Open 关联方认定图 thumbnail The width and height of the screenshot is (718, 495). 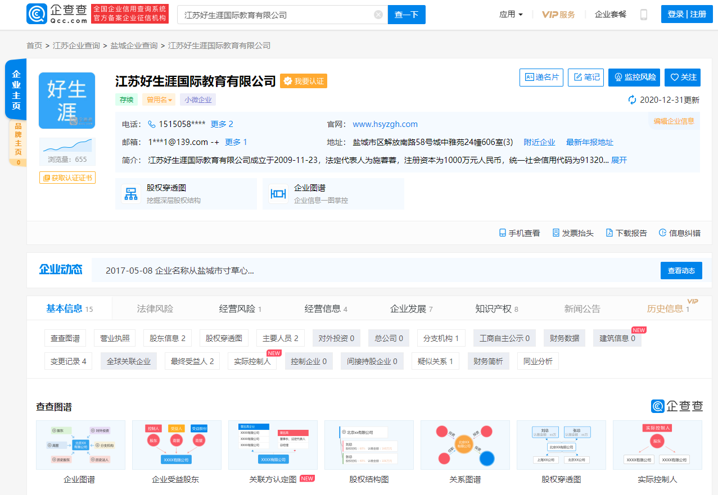point(273,445)
